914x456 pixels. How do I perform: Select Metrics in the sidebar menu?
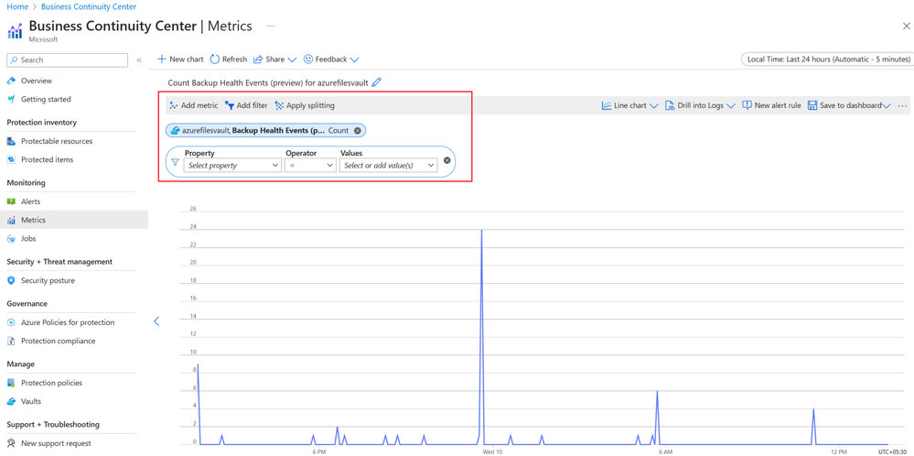[74, 220]
